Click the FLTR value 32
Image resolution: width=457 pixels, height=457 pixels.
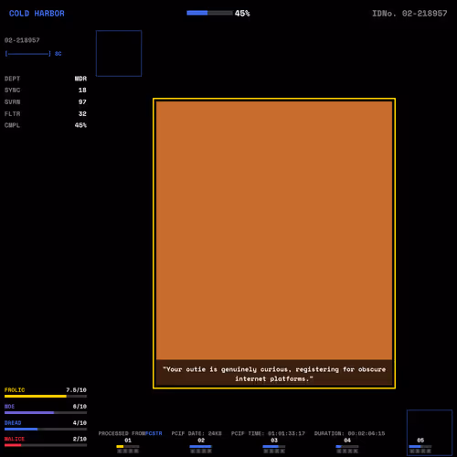coord(82,113)
